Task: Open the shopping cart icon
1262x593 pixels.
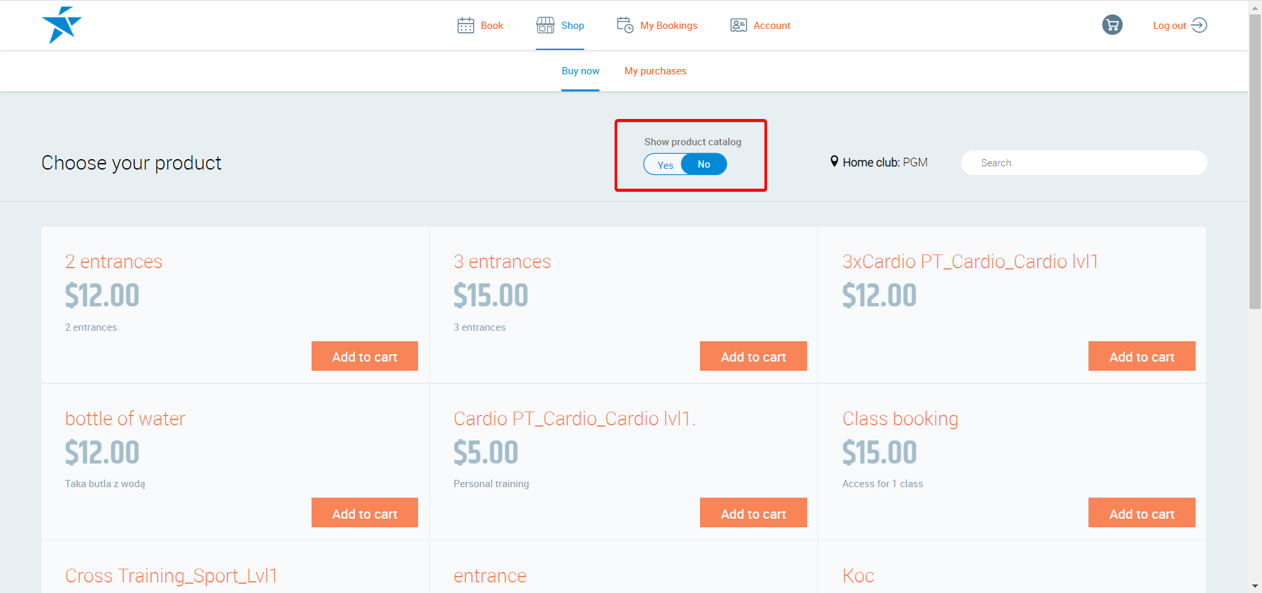Action: (x=1111, y=25)
